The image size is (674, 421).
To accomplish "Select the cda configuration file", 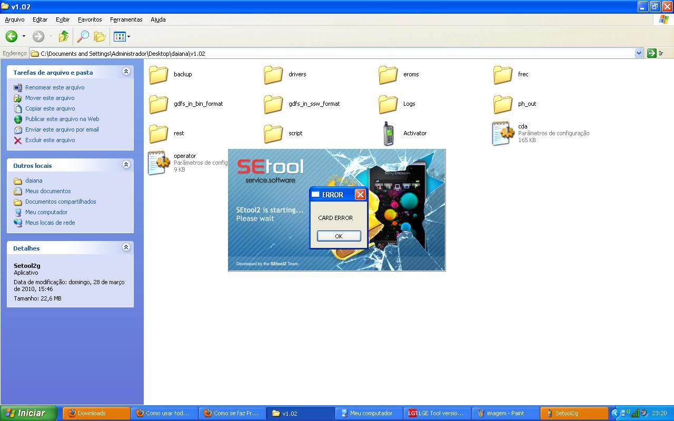I will click(x=541, y=134).
